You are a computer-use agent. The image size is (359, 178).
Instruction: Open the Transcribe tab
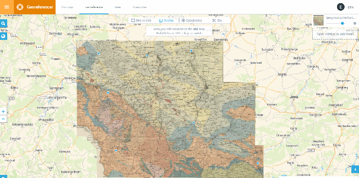click(x=139, y=7)
